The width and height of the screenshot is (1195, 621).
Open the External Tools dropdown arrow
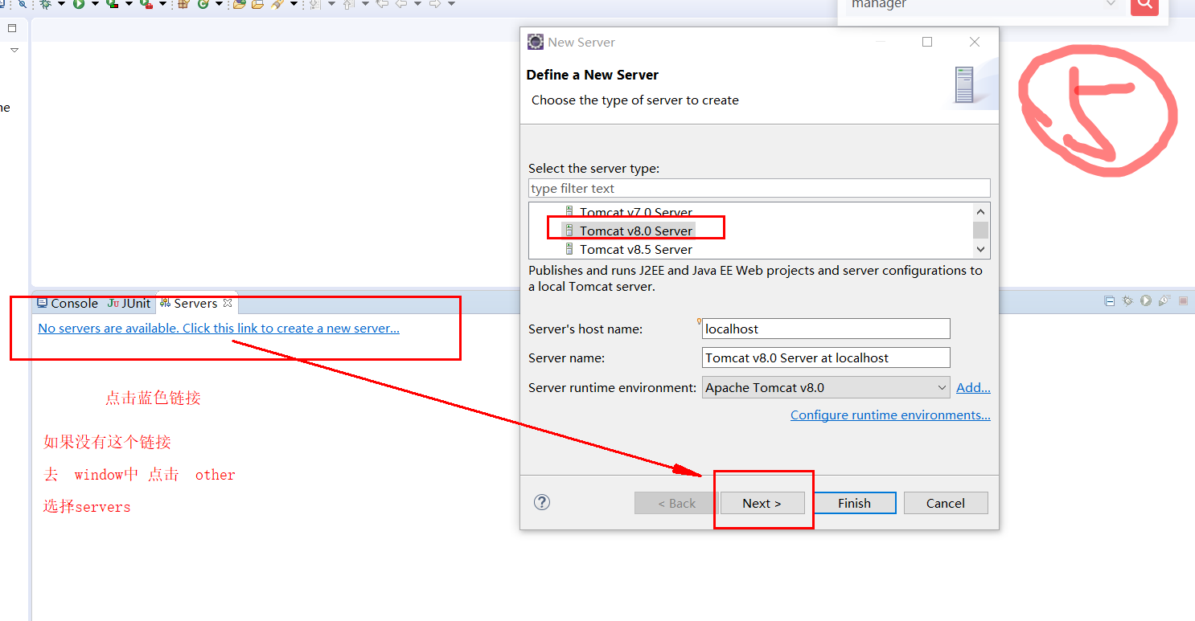(162, 4)
